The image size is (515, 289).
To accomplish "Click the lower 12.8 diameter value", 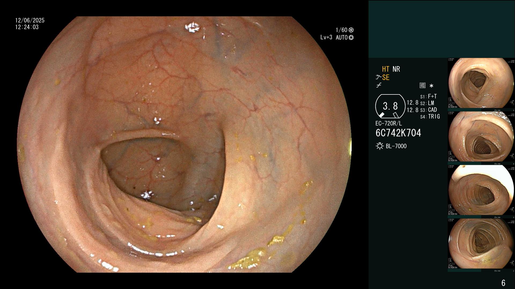I will pyautogui.click(x=413, y=110).
